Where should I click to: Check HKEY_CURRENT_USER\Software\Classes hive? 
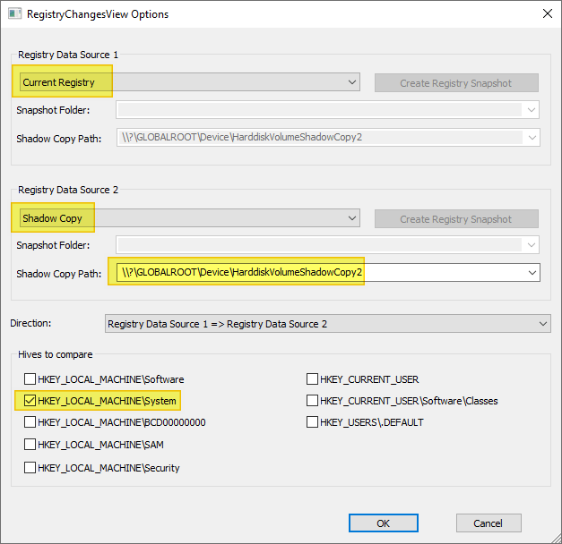(312, 401)
